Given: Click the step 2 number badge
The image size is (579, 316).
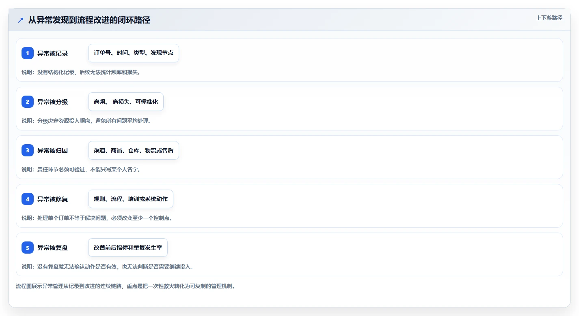Looking at the screenshot, I should (x=28, y=102).
